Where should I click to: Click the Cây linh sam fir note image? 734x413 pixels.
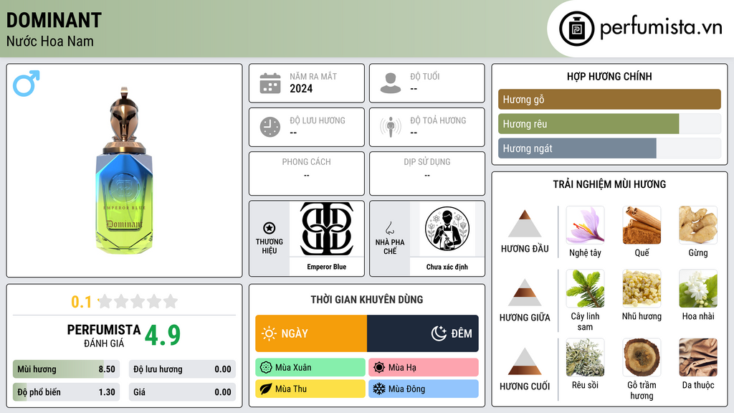585,288
